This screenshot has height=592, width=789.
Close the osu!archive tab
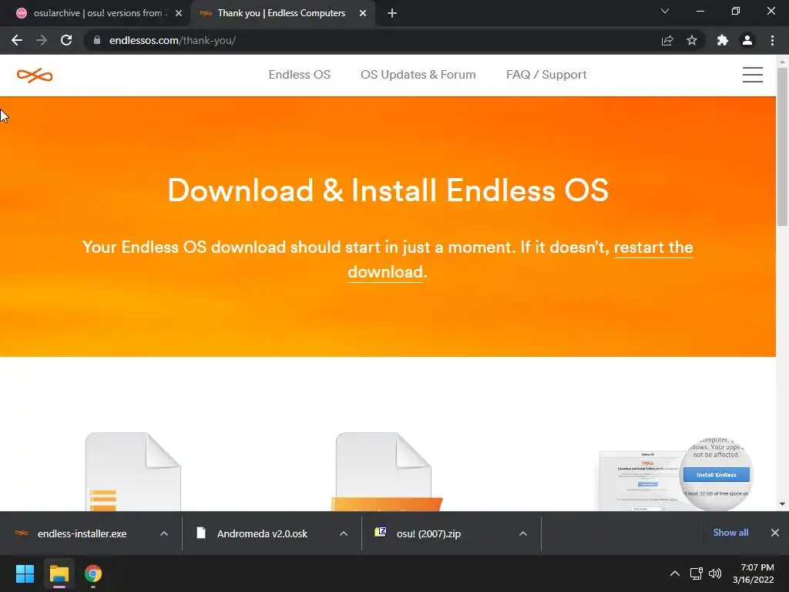(179, 13)
